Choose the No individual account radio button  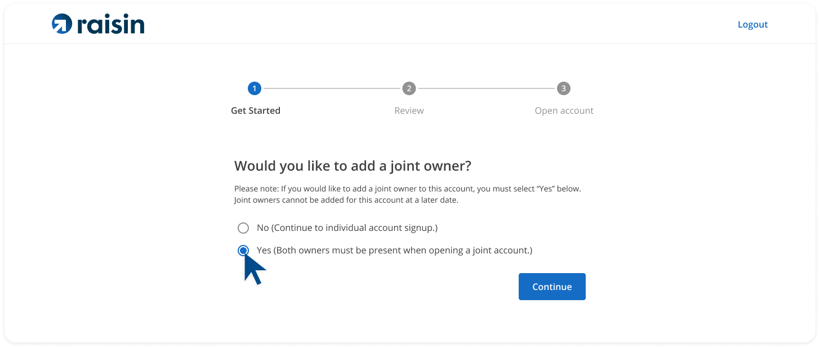click(x=243, y=228)
